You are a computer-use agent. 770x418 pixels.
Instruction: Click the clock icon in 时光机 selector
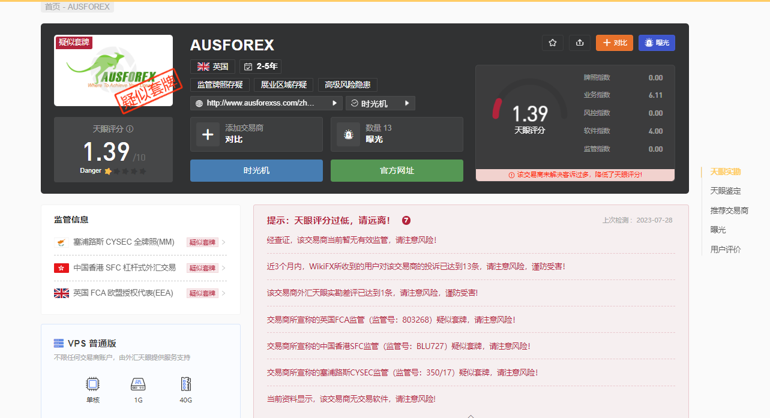[x=354, y=103]
